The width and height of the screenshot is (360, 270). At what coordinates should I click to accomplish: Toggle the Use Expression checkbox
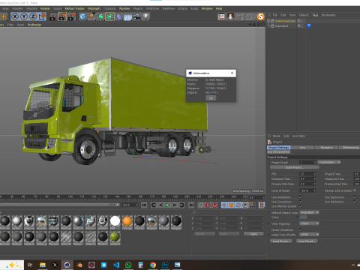coord(355,197)
